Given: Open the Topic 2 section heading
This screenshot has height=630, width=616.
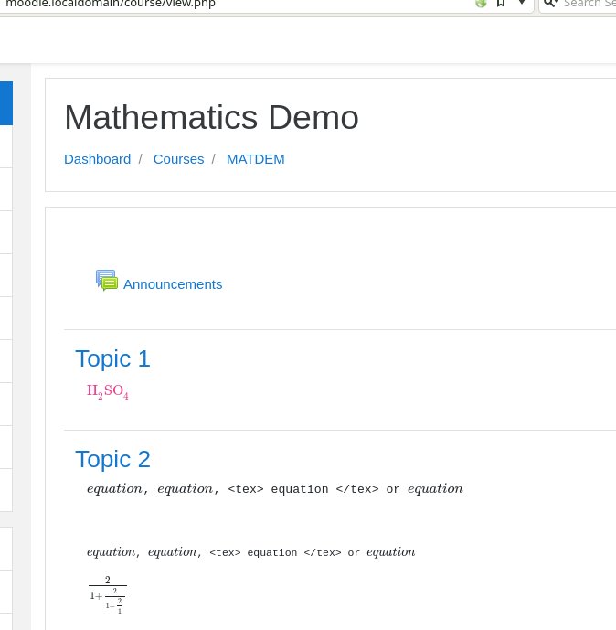Looking at the screenshot, I should pos(112,459).
